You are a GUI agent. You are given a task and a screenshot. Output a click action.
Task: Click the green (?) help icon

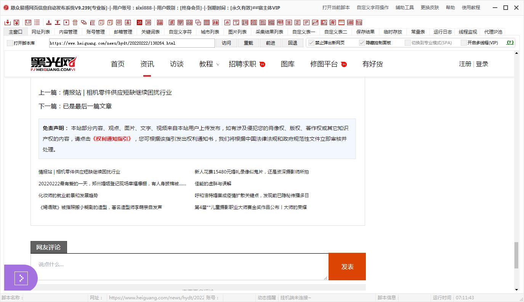pyautogui.click(x=510, y=43)
